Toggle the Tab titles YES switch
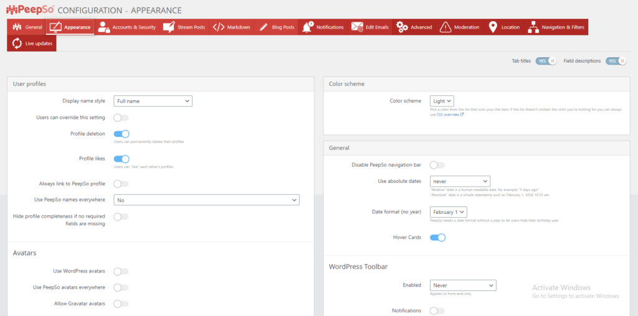The width and height of the screenshot is (638, 316). [546, 61]
